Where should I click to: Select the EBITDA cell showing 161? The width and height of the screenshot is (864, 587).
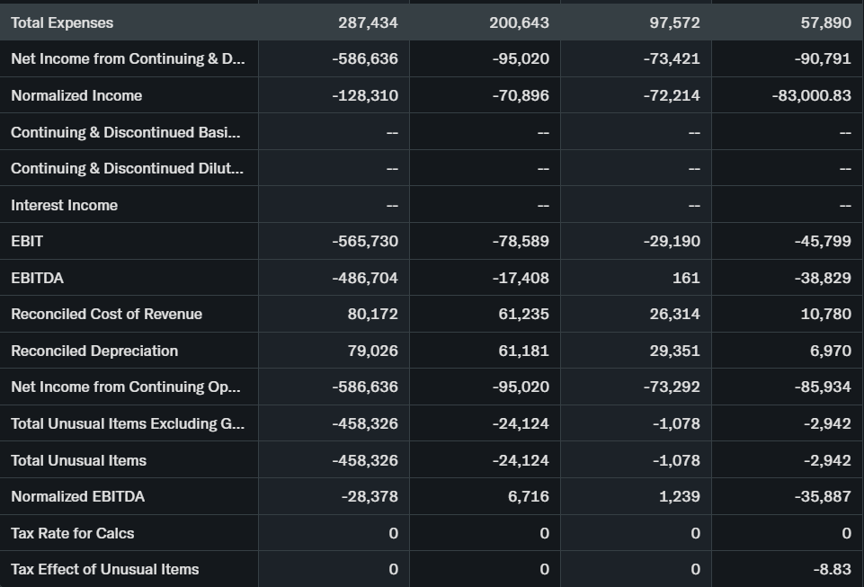tap(686, 278)
